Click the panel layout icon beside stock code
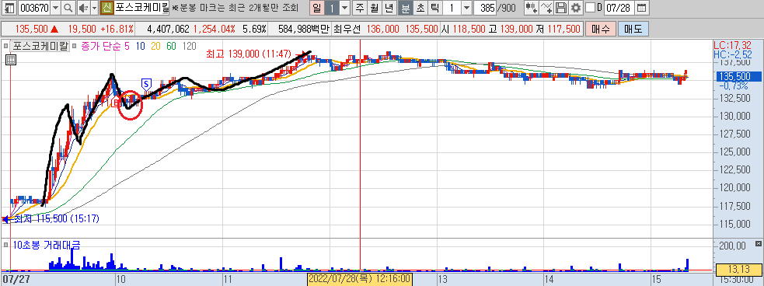 point(9,8)
